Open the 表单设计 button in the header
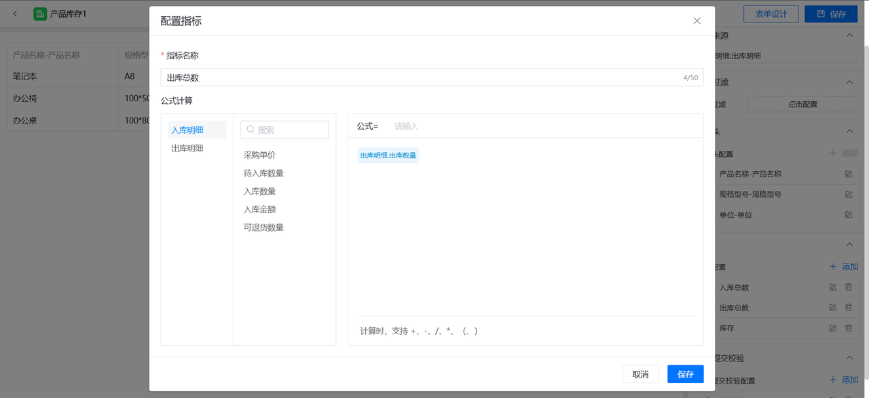This screenshot has width=869, height=398. [771, 14]
